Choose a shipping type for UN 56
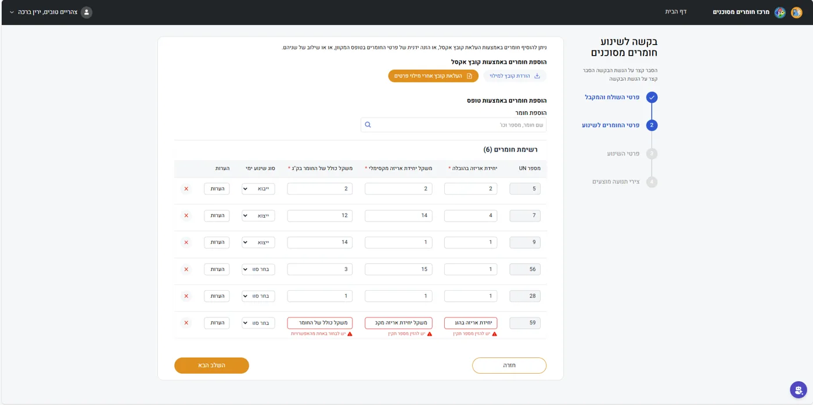This screenshot has width=813, height=405. click(x=258, y=269)
